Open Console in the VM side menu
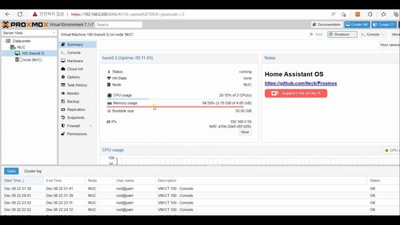 pos(77,52)
